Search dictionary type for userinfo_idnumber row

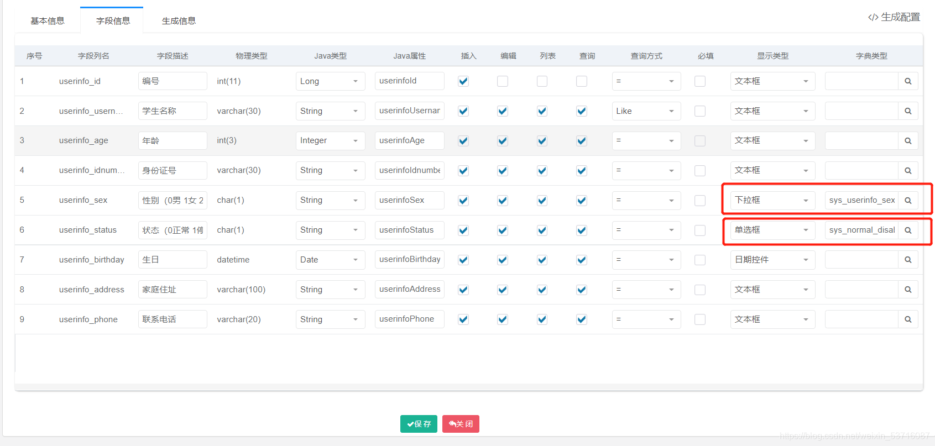click(908, 171)
